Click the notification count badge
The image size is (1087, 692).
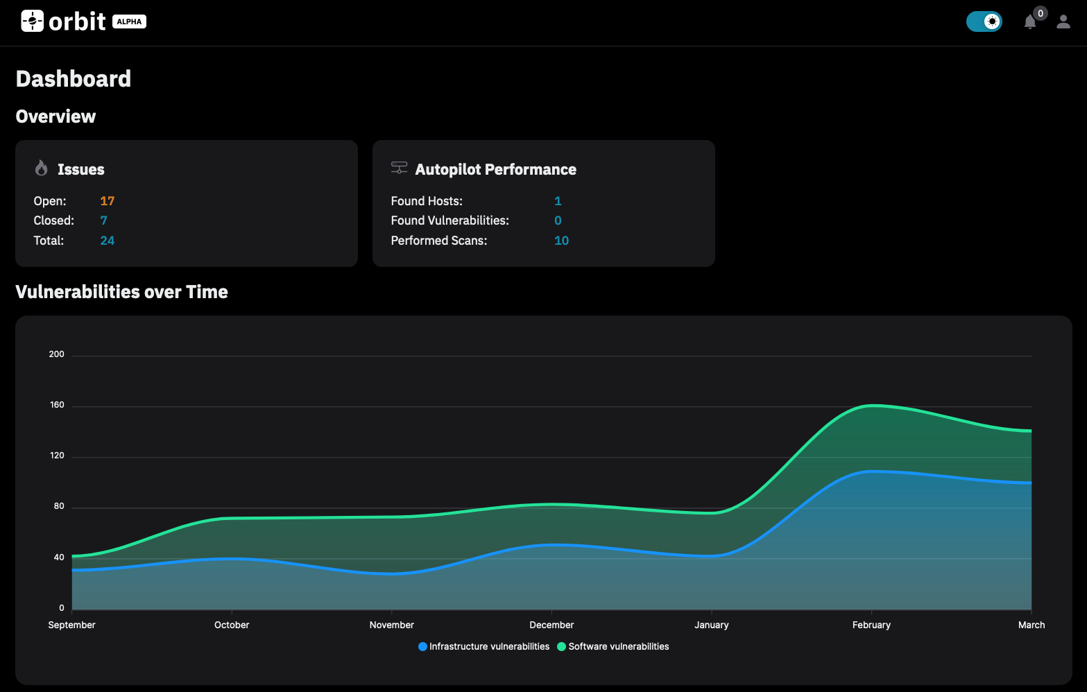1040,13
